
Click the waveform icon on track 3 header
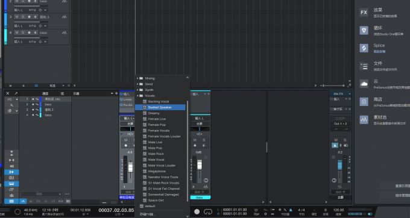pos(65,17)
